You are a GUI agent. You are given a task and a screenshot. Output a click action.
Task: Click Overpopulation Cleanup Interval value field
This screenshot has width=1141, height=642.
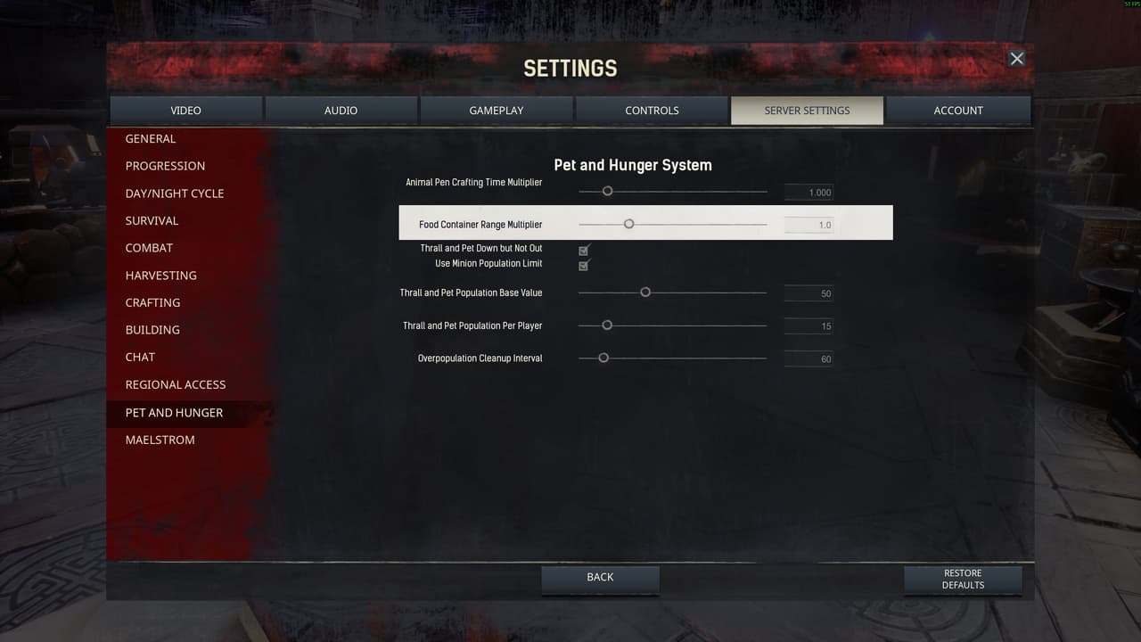click(809, 359)
